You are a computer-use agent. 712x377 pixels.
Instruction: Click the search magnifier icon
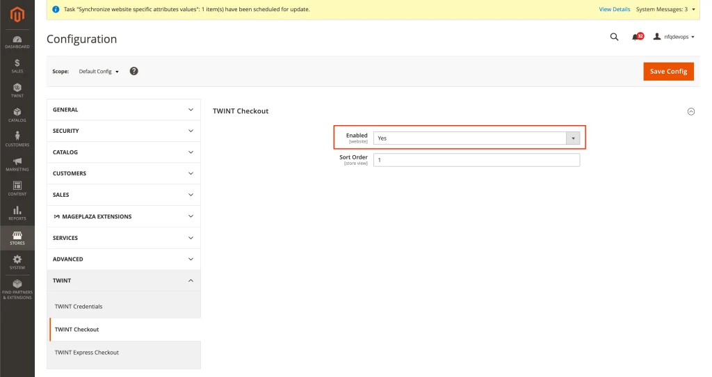614,37
